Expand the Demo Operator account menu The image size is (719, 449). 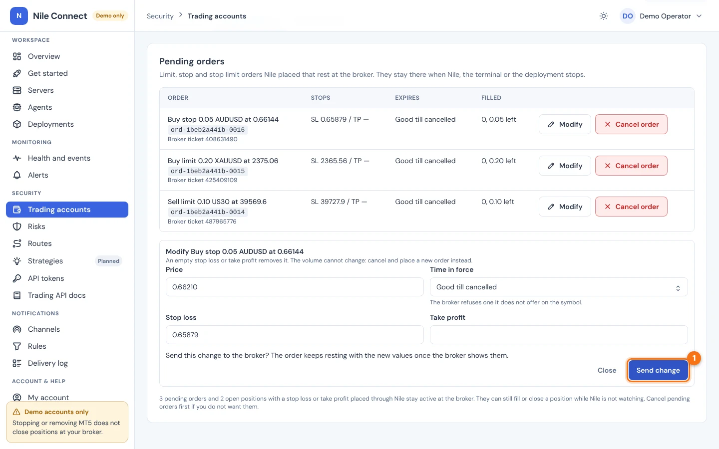661,16
